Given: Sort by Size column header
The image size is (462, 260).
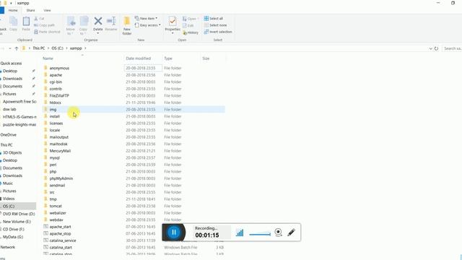Looking at the screenshot, I should point(206,58).
